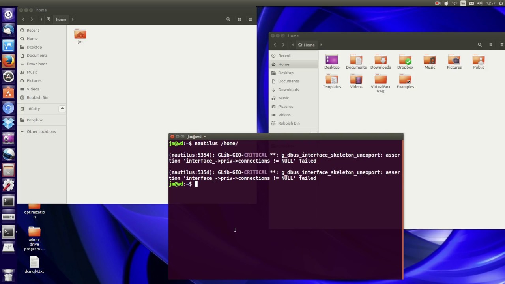Open Dropbox in the files sidebar
The width and height of the screenshot is (505, 284).
[x=35, y=120]
